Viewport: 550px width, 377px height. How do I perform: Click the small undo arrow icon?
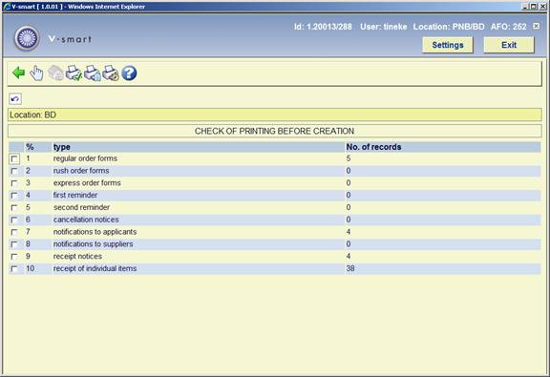coord(14,99)
